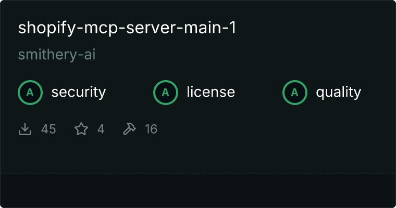The height and width of the screenshot is (208, 396).
Task: Click the quality grade A badge
Action: click(295, 93)
